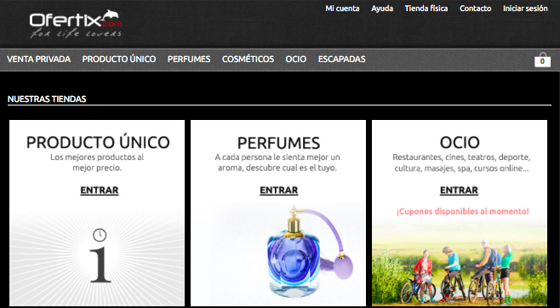
Task: Click 'Restaurantes, cines, teatros' description
Action: [x=461, y=163]
